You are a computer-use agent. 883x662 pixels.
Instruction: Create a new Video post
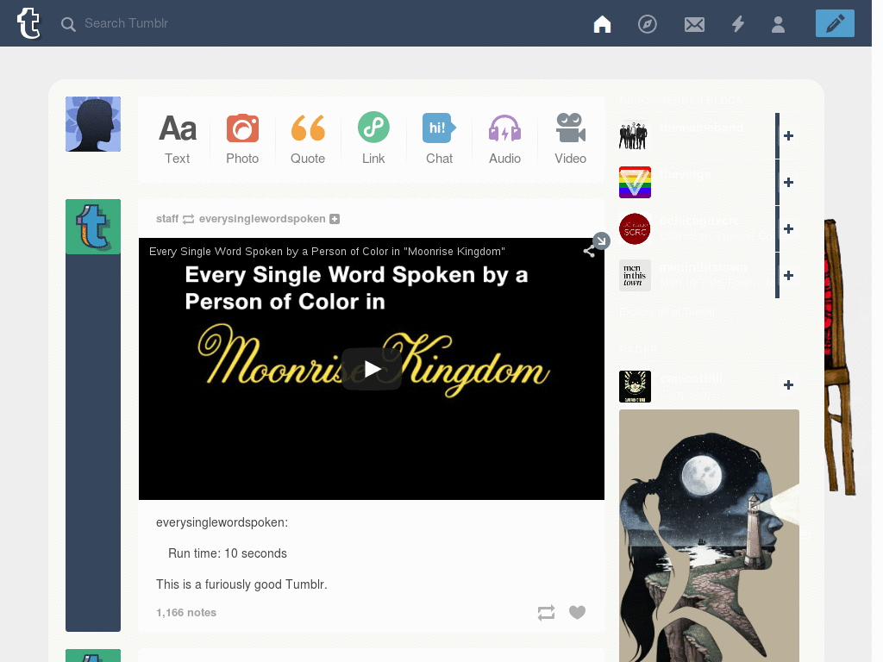[571, 139]
